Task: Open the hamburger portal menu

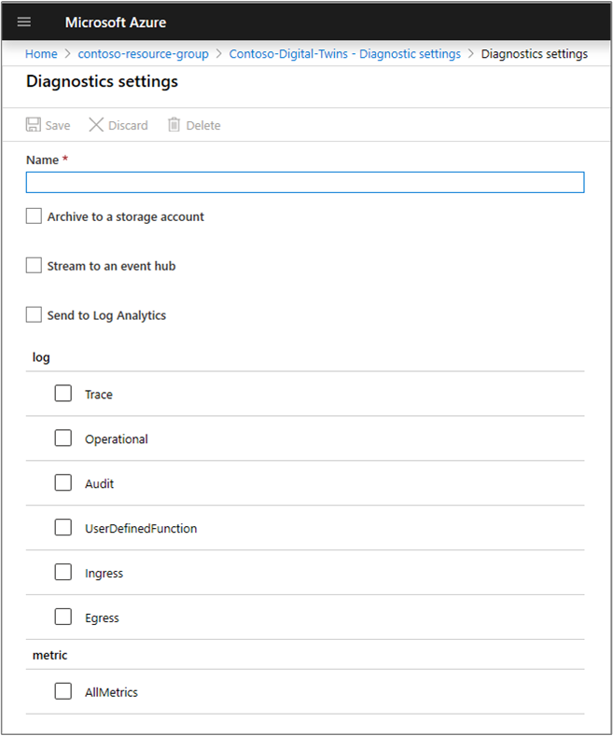Action: (24, 22)
